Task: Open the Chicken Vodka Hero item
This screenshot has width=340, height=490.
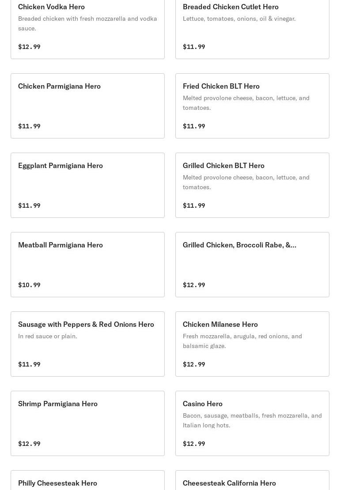Action: pos(87,26)
